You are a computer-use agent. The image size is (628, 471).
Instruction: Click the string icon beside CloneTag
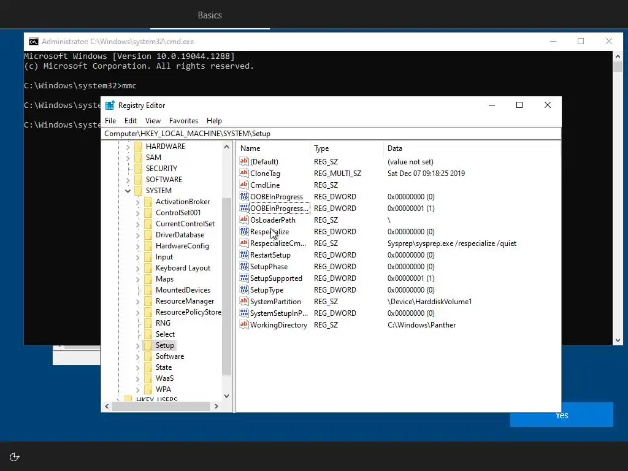[244, 173]
